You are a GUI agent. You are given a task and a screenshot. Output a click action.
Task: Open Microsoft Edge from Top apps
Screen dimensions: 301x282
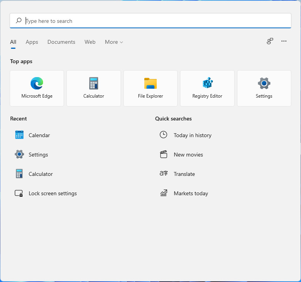[37, 88]
